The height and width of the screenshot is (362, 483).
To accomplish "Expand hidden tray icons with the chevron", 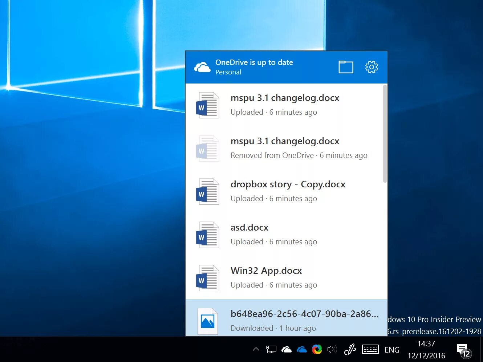I will (256, 349).
